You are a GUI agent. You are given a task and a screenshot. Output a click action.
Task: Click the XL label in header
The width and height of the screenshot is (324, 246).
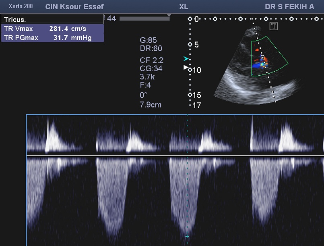click(184, 6)
